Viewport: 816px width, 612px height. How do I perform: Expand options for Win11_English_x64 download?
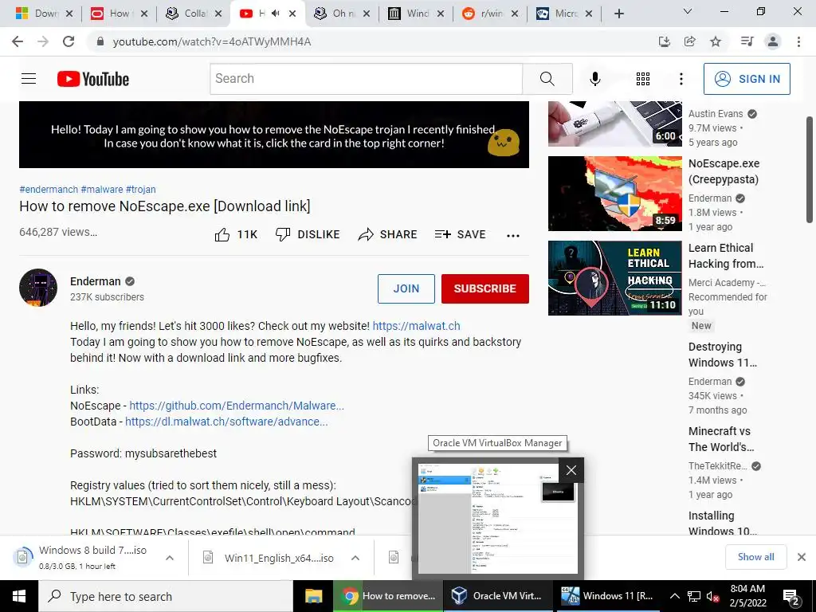pos(355,558)
